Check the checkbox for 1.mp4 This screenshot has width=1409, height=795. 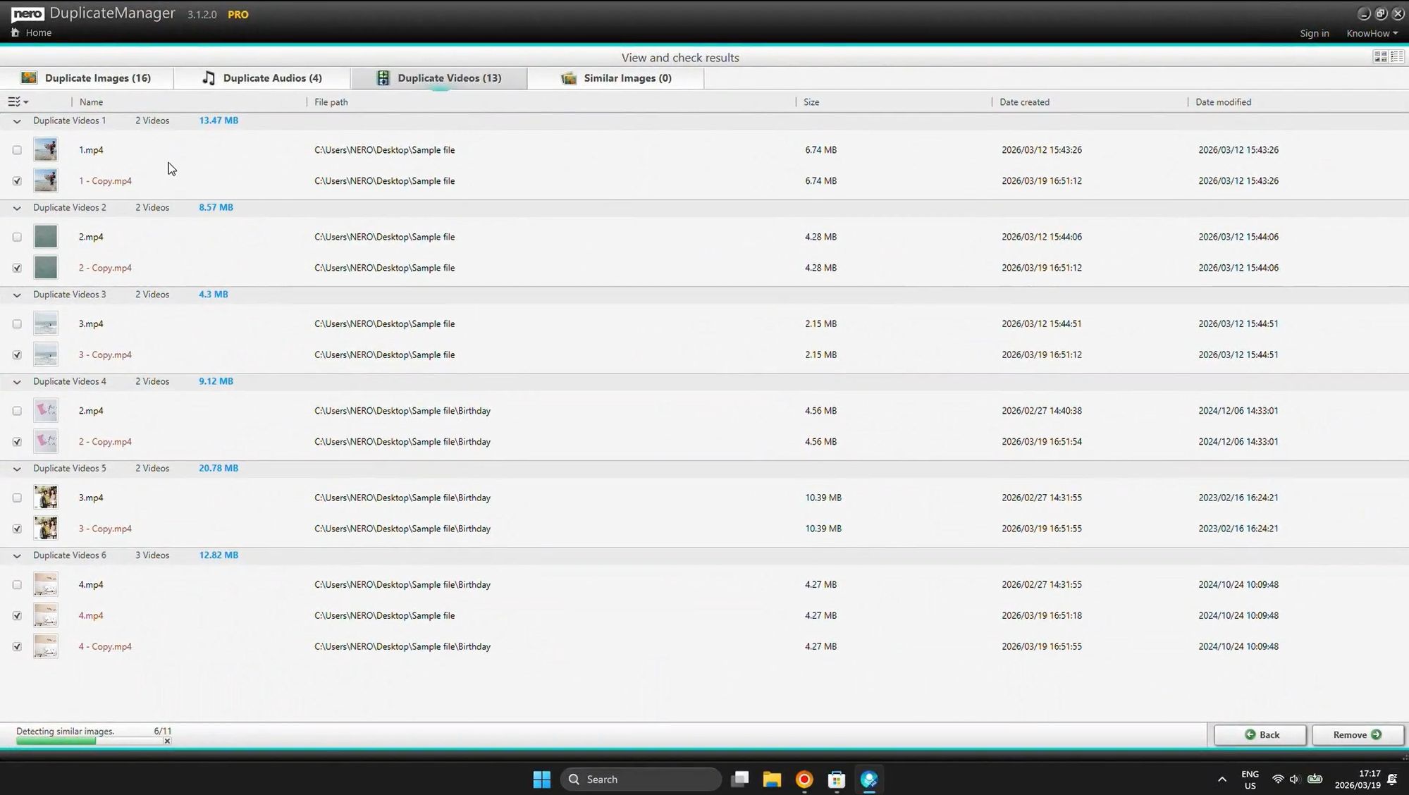point(17,149)
